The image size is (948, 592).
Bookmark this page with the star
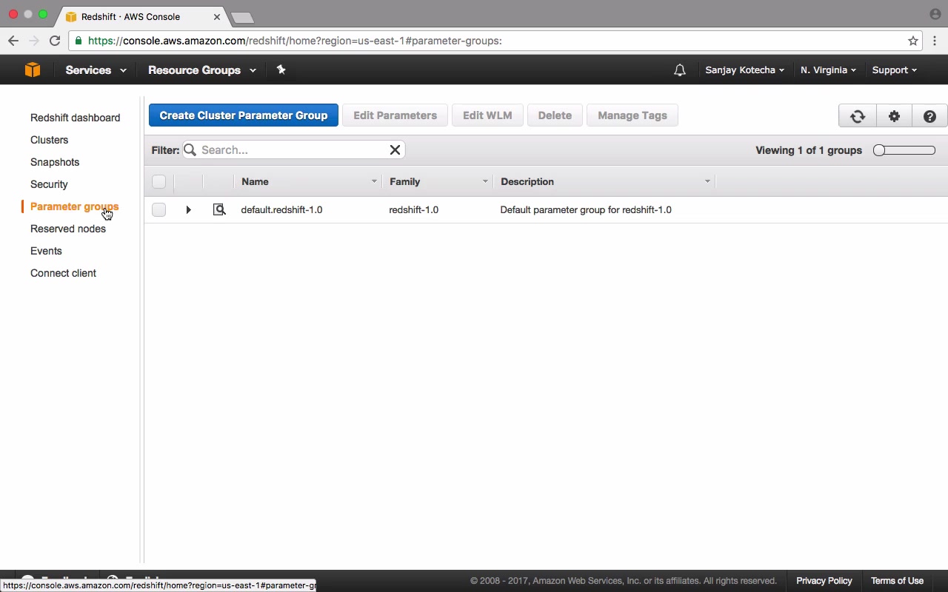[913, 41]
